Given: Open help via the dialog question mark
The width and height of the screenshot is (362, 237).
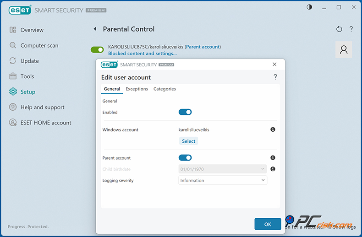Looking at the screenshot, I should (275, 77).
